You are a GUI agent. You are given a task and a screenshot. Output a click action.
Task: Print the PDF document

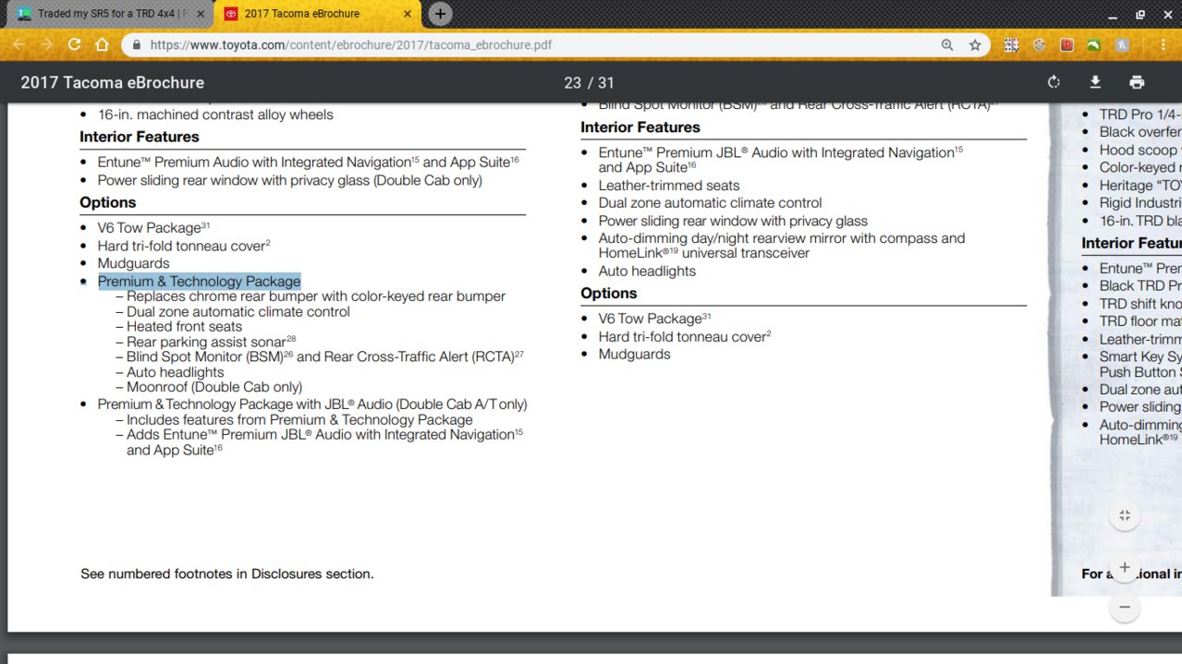1137,82
